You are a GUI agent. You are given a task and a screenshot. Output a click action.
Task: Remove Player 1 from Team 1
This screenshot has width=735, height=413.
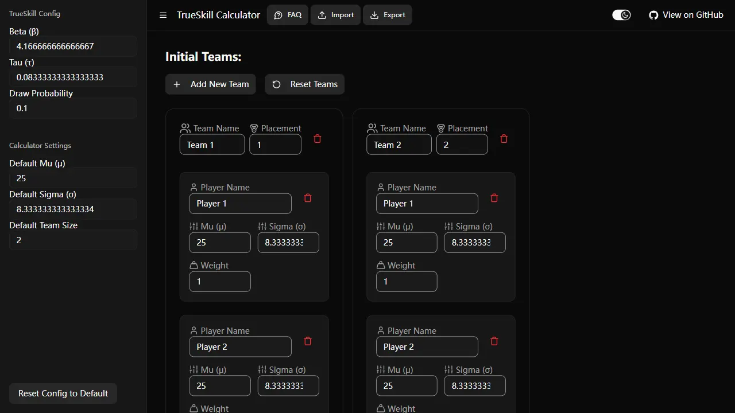point(308,198)
